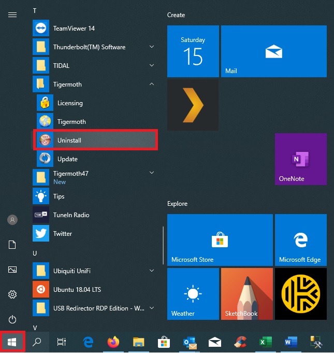This screenshot has height=353, width=334.
Task: Open the Plex tile with orange chevron
Action: click(193, 105)
